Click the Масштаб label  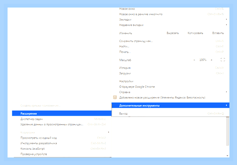[125, 60]
